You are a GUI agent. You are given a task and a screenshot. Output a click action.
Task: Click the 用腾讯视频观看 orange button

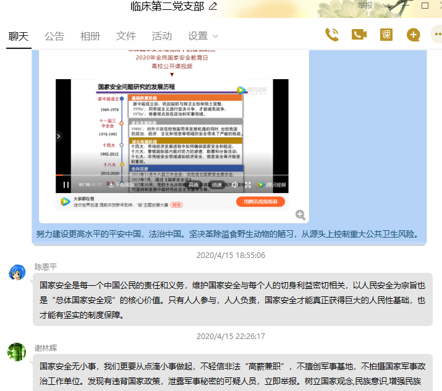tap(260, 202)
